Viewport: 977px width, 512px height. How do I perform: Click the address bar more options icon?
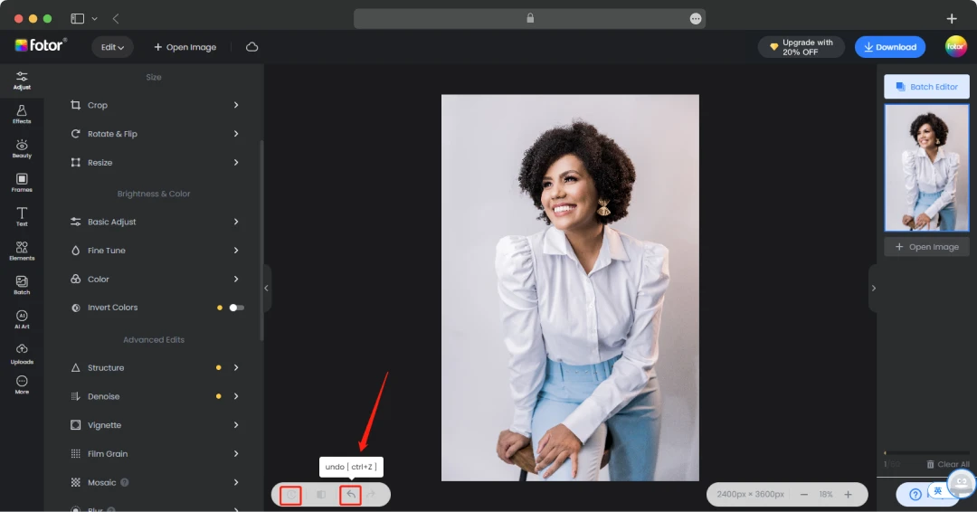coord(696,19)
